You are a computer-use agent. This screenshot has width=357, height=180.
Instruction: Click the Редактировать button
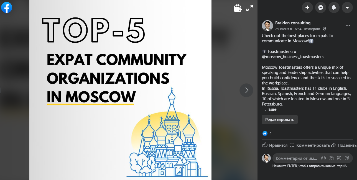pos(280,120)
